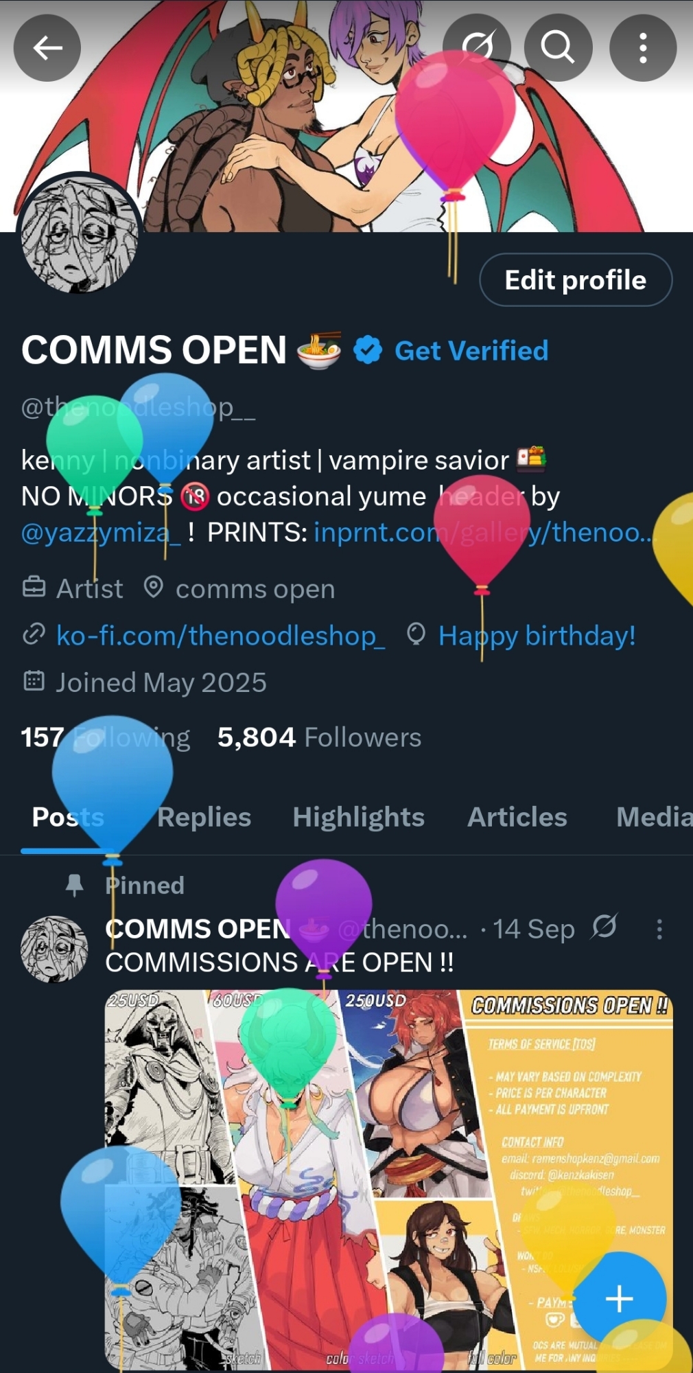Viewport: 693px width, 1373px height.
Task: Switch to the Articles tab
Action: coord(517,817)
